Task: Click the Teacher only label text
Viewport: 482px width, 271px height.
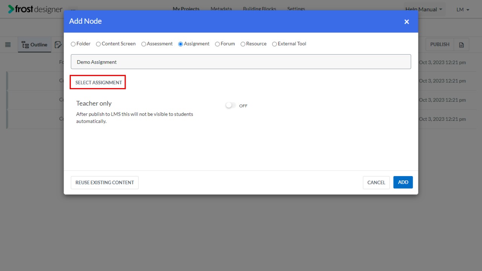Action: [94, 104]
